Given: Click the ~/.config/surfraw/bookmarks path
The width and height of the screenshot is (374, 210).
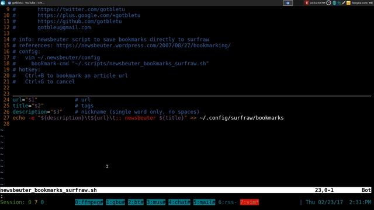Looking at the screenshot, I should [x=241, y=118].
